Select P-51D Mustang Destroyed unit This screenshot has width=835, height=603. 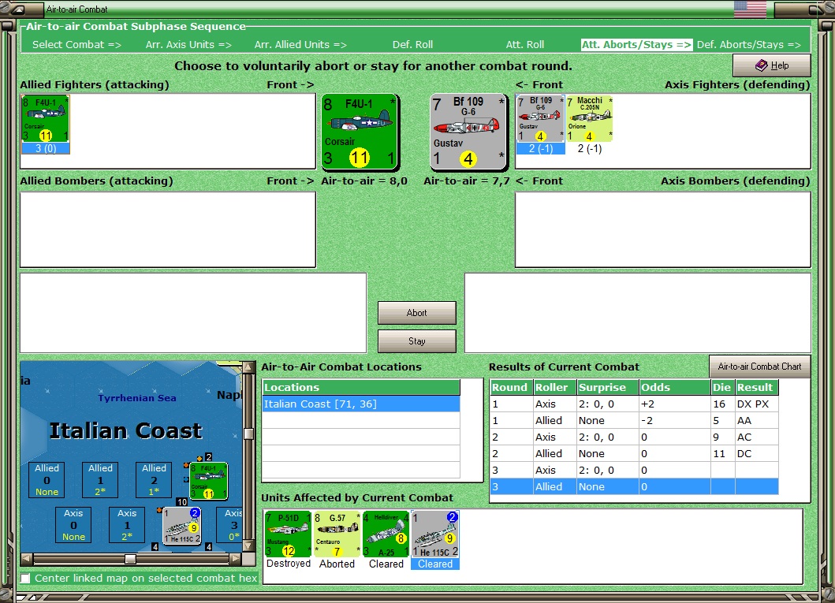pos(288,534)
